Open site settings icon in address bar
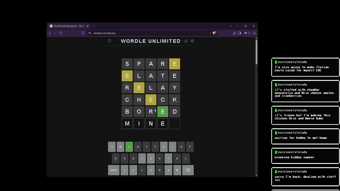The width and height of the screenshot is (340, 191). (90, 33)
